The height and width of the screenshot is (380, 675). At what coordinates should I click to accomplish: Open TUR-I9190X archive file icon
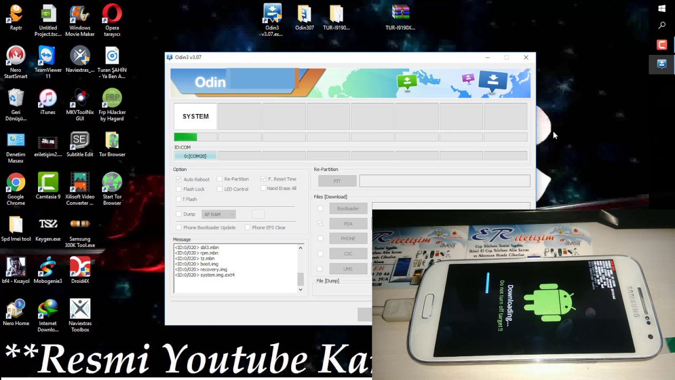pos(400,17)
